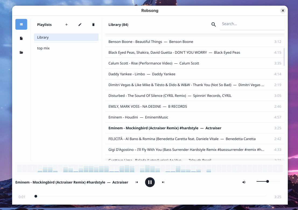Delete playlist with trash icon
Image resolution: width=298 pixels, height=210 pixels.
[93, 25]
